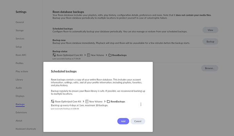Open the Extensions settings page
Viewport: 234px width, 136px height.
[21, 112]
